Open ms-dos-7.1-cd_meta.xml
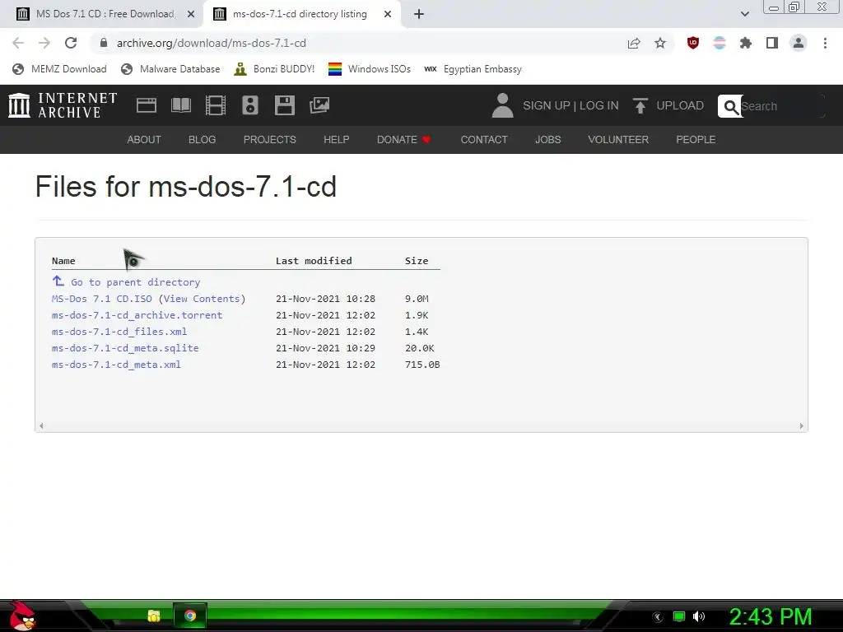Image resolution: width=843 pixels, height=632 pixels. 116,365
